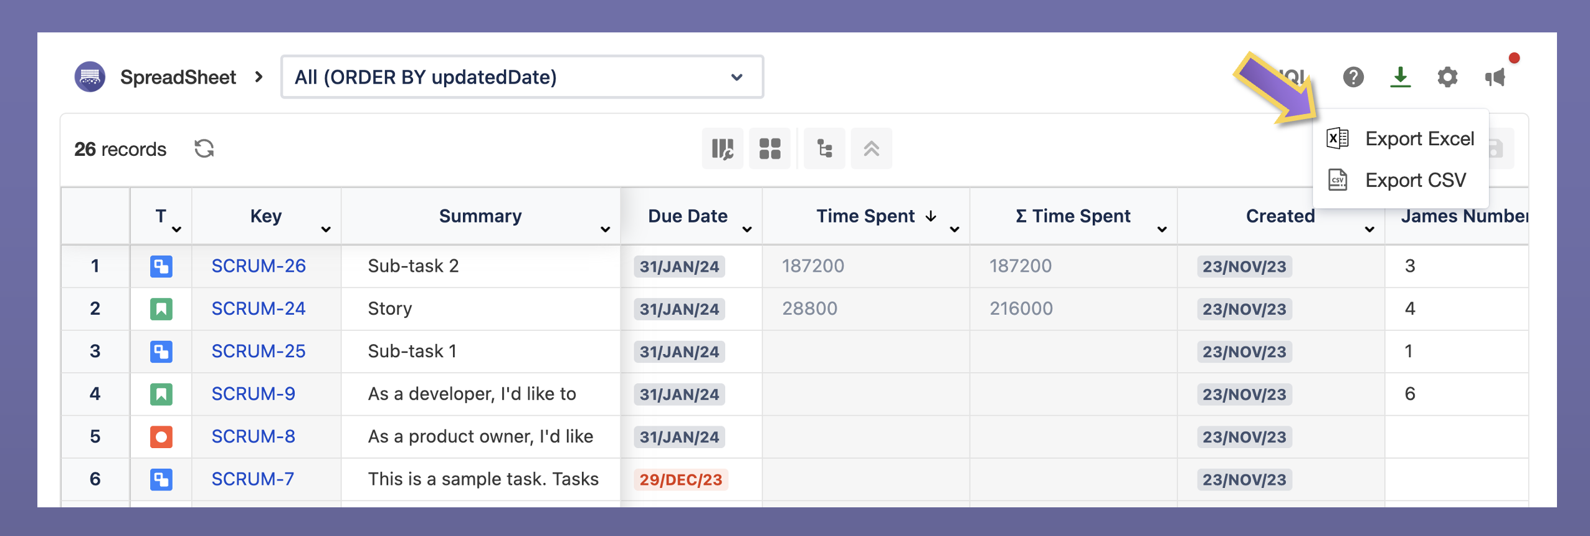Image resolution: width=1590 pixels, height=536 pixels.
Task: Open the SCRUM-26 issue link
Action: coord(258,266)
